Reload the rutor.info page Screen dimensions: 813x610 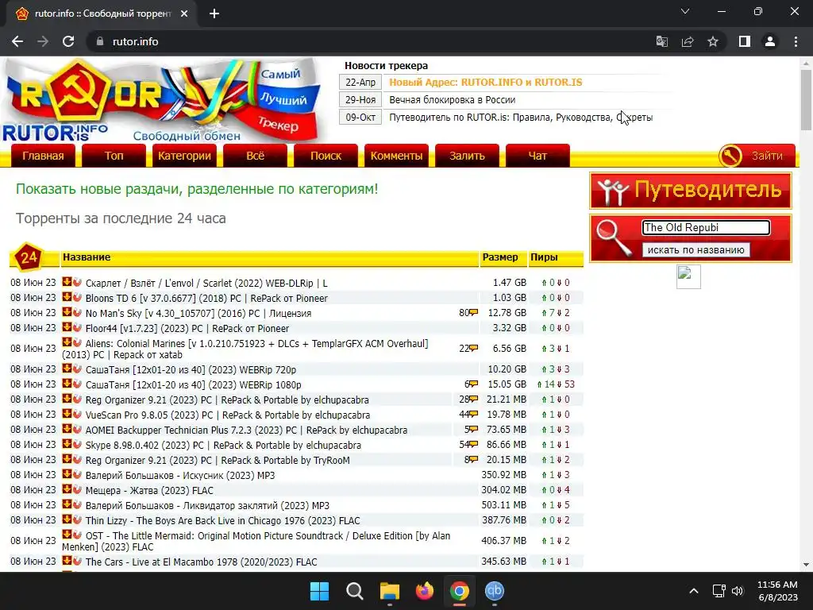pos(68,41)
